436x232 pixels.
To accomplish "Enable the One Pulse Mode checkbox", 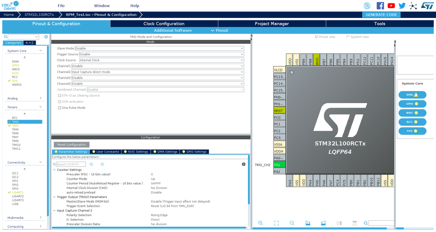I will [59, 108].
